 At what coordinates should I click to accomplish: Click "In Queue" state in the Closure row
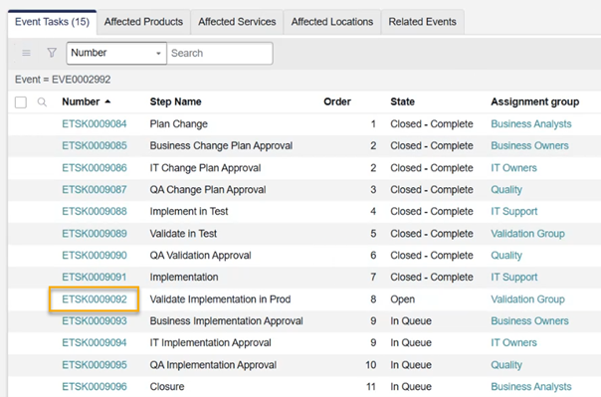(411, 387)
